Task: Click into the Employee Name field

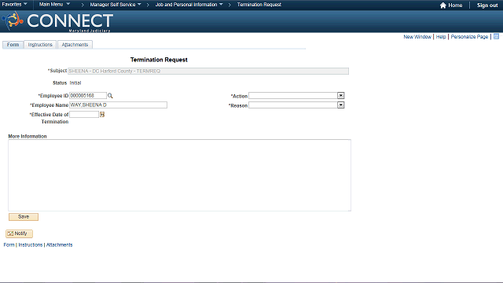Action: [x=118, y=105]
